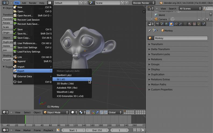Click the pin icon in properties breadcrumb
213x133 pixels.
(150, 31)
